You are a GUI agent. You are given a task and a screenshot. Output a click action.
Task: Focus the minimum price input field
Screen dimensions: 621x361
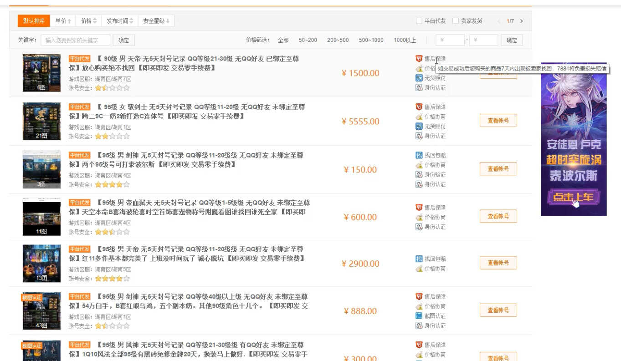click(450, 40)
